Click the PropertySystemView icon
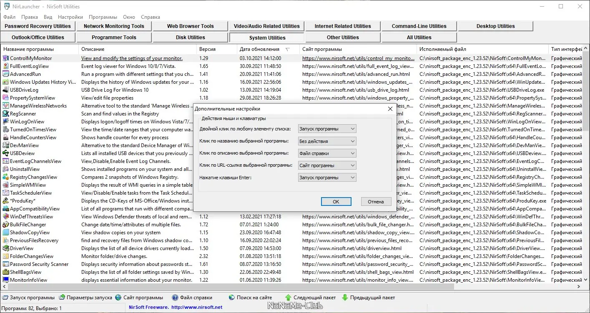Viewport: 590px width, 313px height. [x=5, y=98]
